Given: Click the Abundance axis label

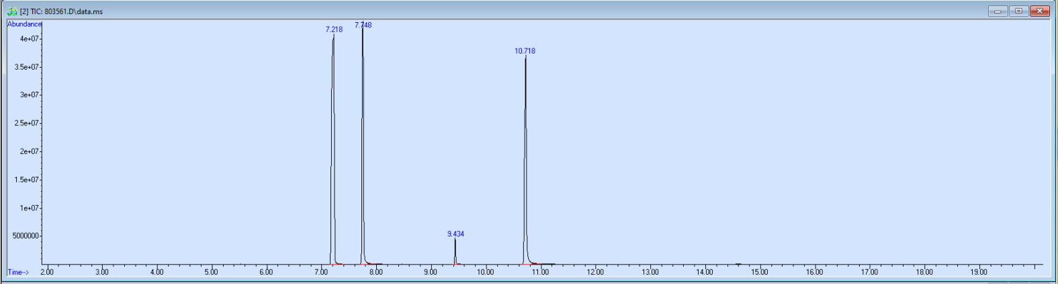Looking at the screenshot, I should pyautogui.click(x=24, y=24).
